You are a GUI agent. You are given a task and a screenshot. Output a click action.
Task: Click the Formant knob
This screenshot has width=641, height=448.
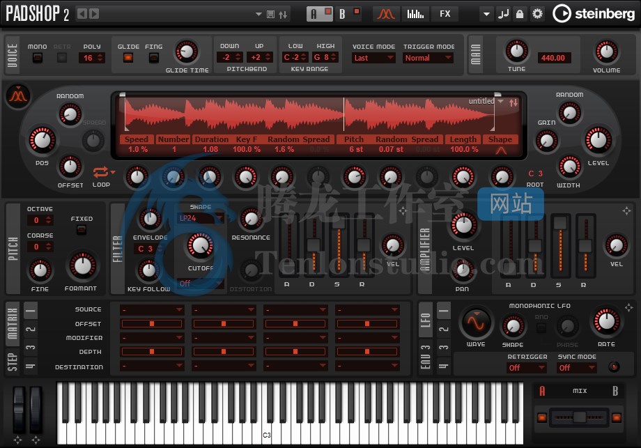coord(83,265)
